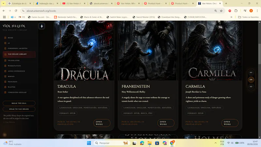This screenshot has height=147, width=261.
Task: Reload the current page
Action: pos(16,11)
